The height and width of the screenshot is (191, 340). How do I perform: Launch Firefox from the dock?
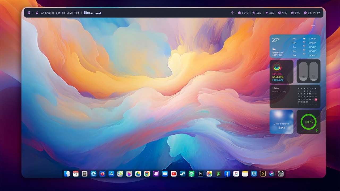[102, 174]
